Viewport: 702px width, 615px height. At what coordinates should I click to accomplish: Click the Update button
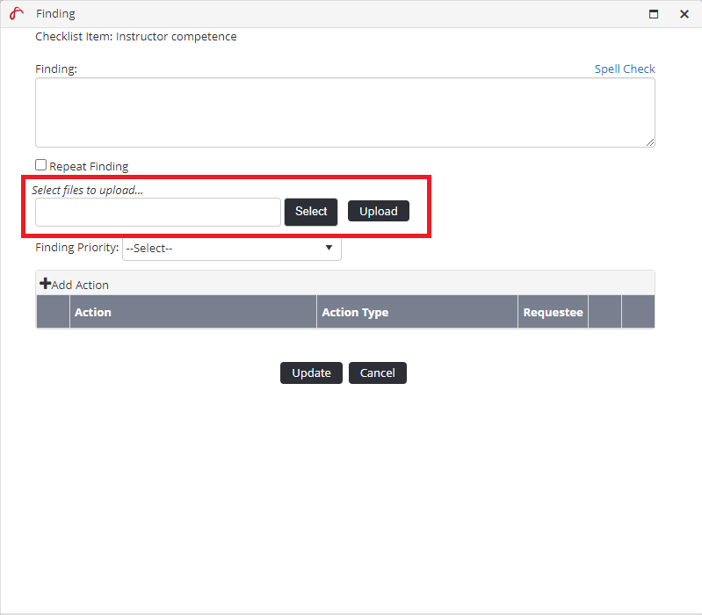click(x=311, y=373)
